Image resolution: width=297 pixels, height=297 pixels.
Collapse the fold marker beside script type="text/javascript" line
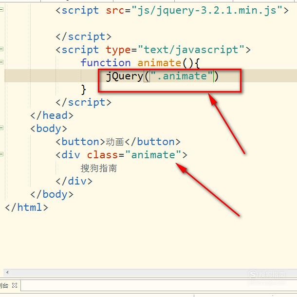click(1, 49)
